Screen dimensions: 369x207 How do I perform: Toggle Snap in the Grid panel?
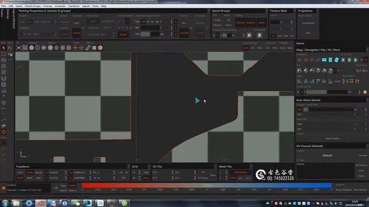[x=146, y=172]
